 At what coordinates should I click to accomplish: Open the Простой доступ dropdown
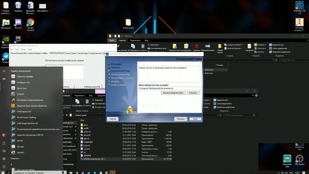[233, 48]
